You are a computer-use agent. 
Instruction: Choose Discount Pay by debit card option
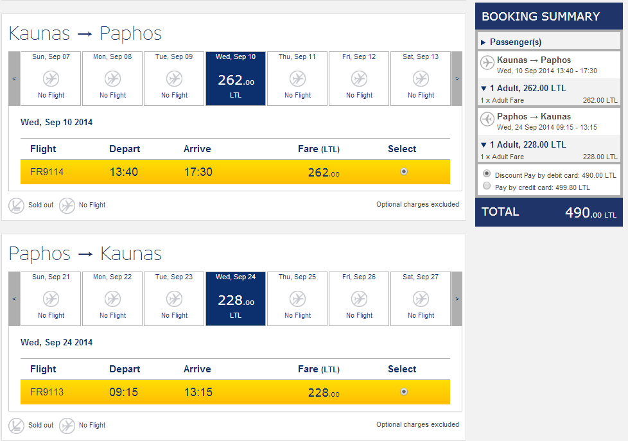tap(487, 174)
